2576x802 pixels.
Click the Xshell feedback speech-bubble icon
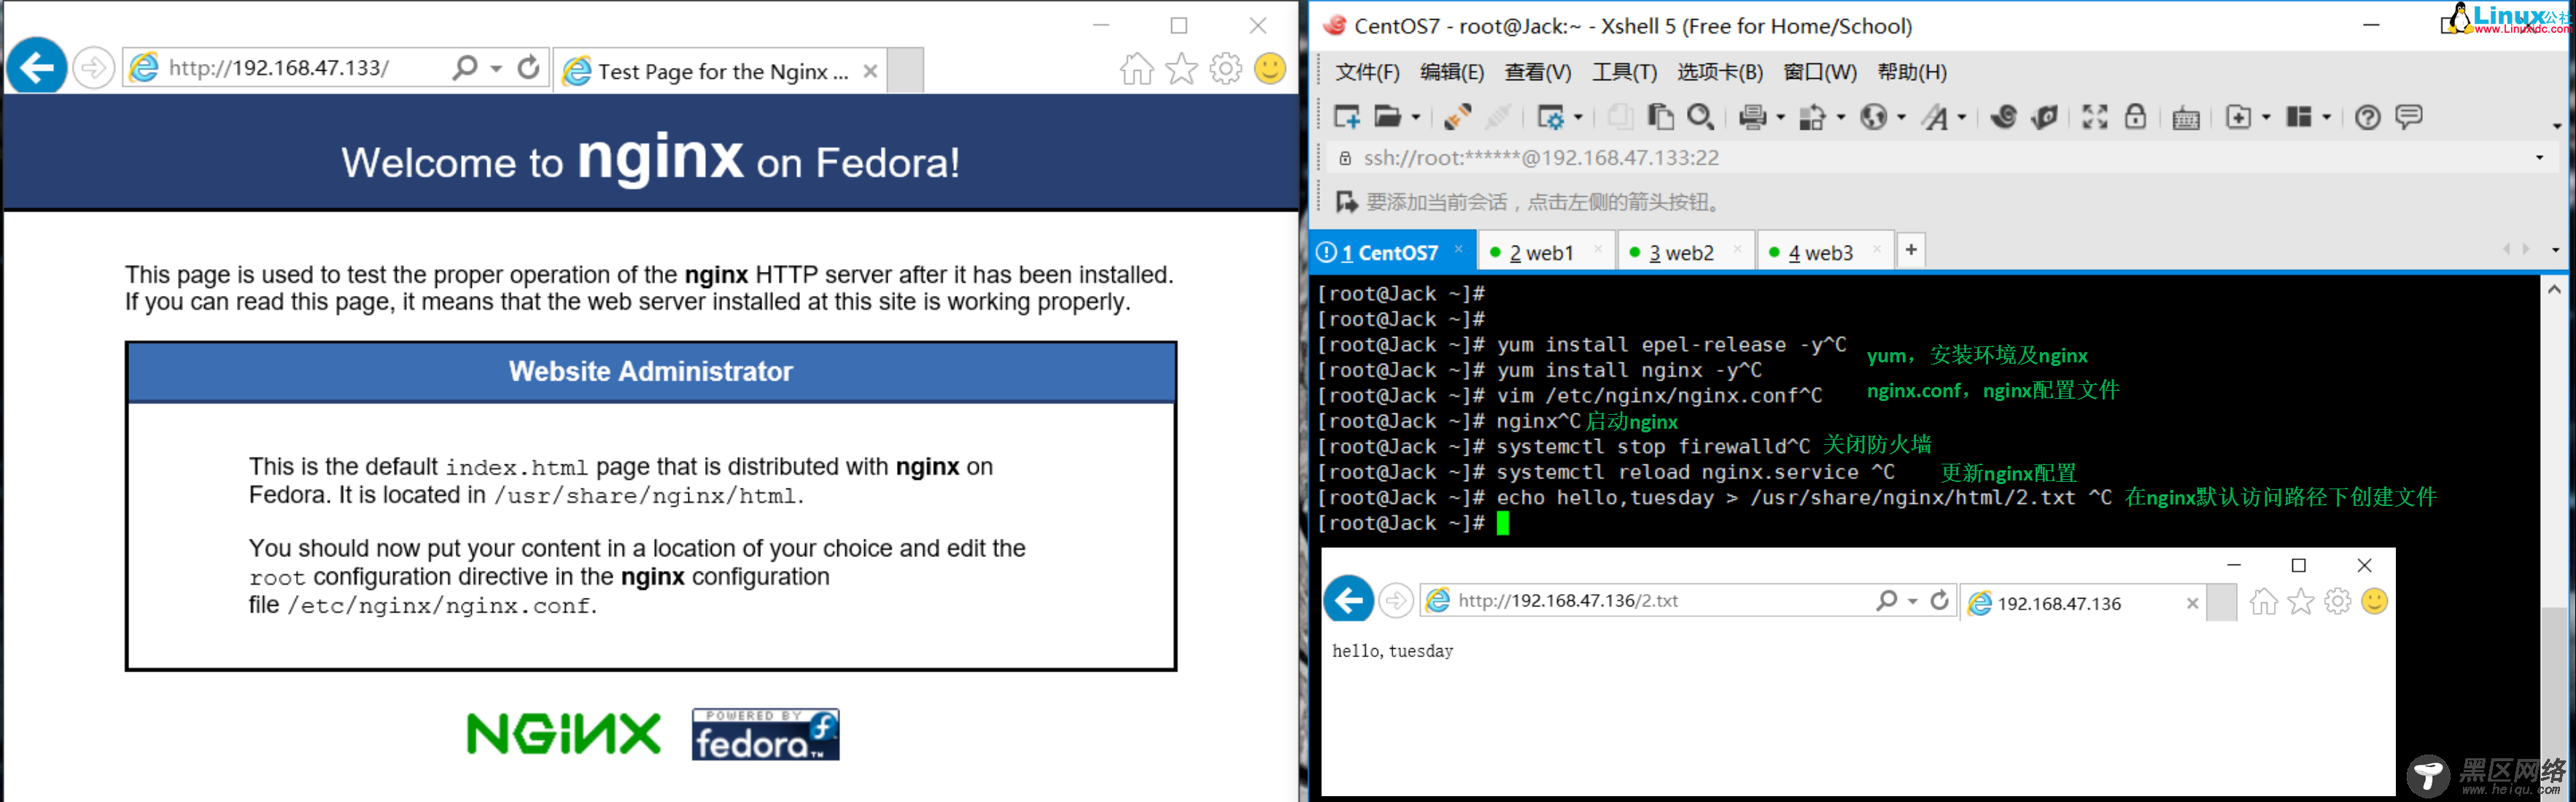point(2409,117)
